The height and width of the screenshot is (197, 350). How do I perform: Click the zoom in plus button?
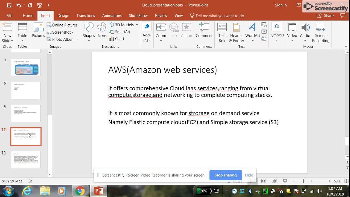click(x=330, y=181)
